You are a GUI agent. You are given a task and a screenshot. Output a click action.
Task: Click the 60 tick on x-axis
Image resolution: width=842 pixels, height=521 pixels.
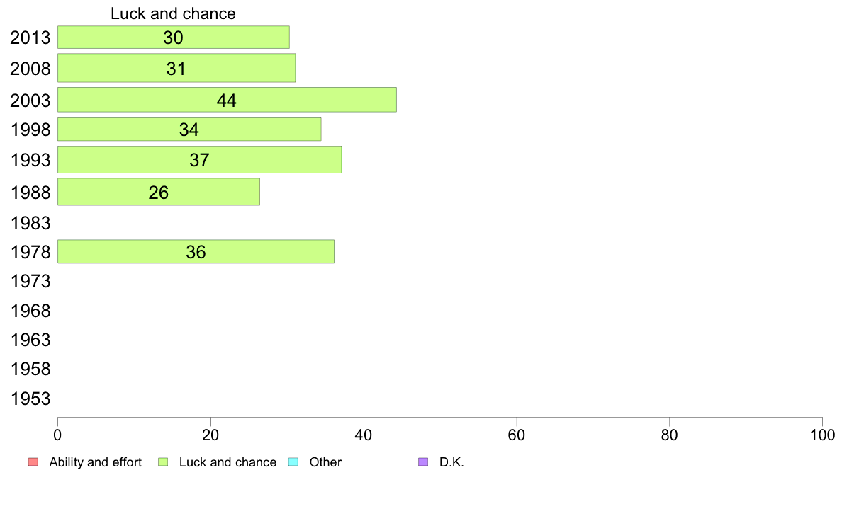click(517, 435)
